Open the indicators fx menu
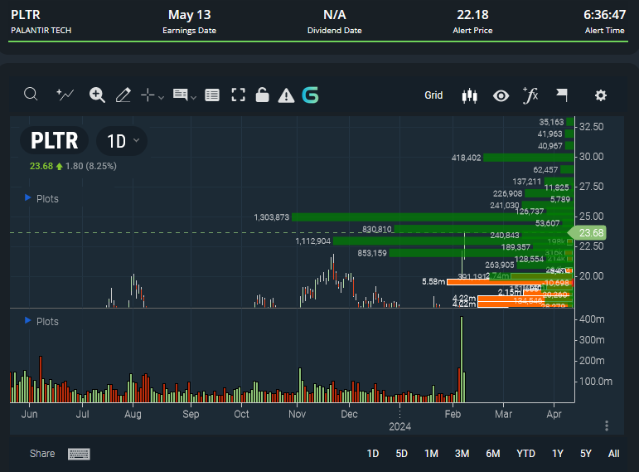Screen dimensions: 639x472 point(530,95)
